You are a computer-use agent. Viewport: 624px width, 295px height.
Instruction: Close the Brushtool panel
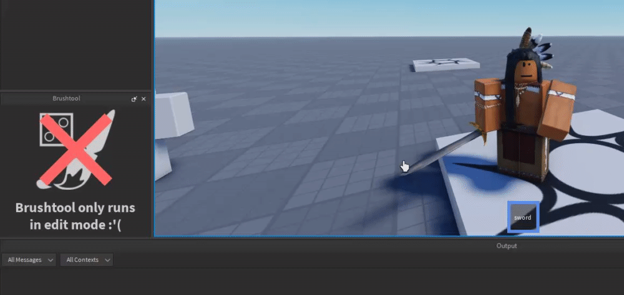point(144,99)
